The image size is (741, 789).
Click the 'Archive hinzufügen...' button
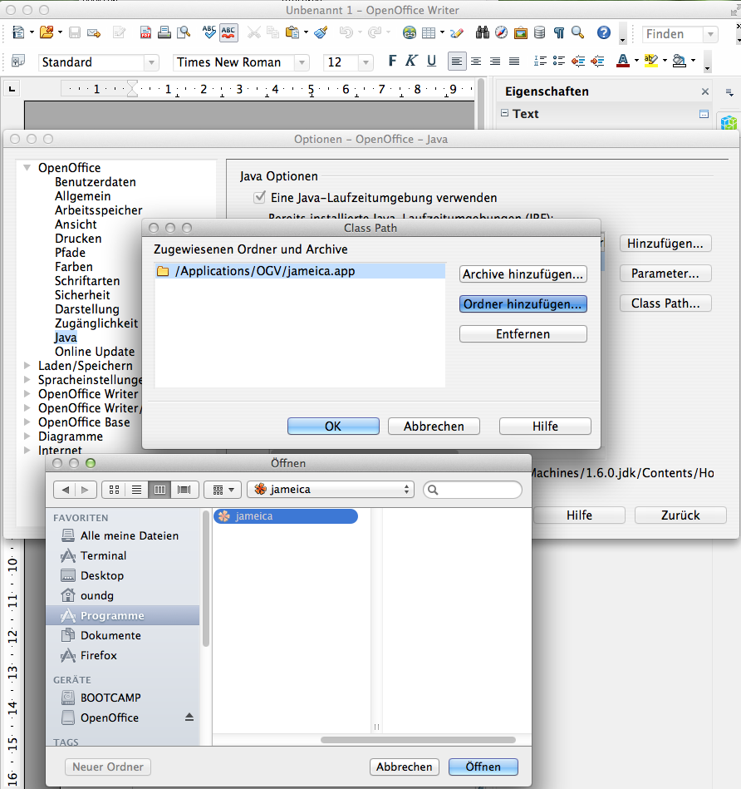click(x=523, y=274)
